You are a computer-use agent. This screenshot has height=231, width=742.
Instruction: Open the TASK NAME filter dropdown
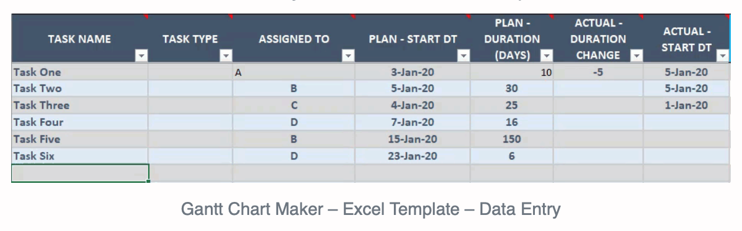click(x=142, y=56)
